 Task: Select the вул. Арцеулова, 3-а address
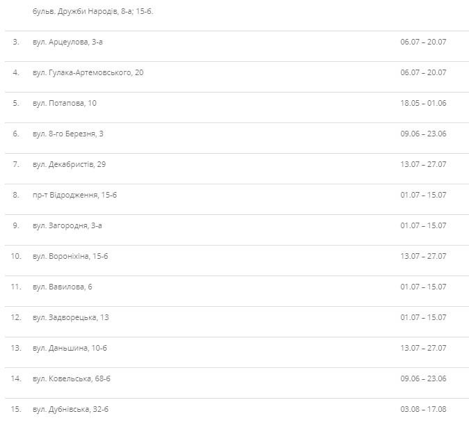[x=67, y=42]
